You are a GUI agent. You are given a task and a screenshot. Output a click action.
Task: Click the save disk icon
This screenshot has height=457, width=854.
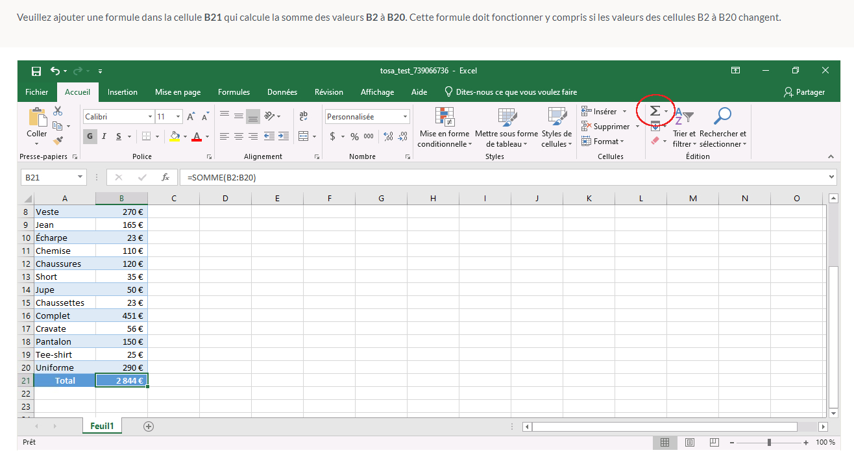coord(36,71)
